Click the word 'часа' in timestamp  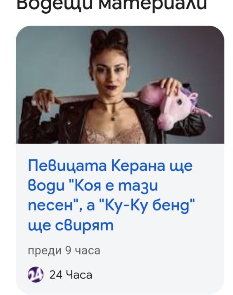pos(88,251)
